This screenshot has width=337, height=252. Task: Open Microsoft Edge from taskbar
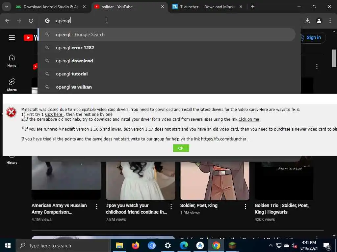[x=184, y=245]
